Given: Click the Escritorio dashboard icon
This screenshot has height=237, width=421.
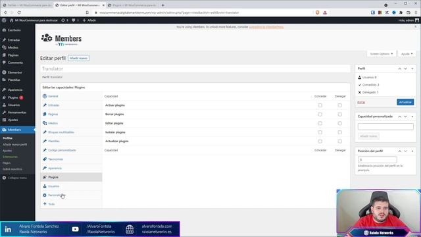Looking at the screenshot, I should 4,30.
